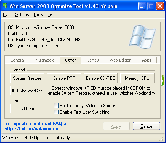Switch to the Multimedia tab
Image resolution: width=166 pixels, height=143 pixels.
click(45, 60)
